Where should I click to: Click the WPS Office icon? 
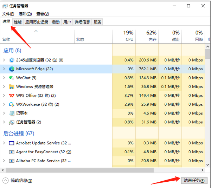12,96
